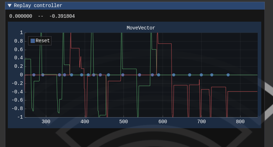Toggle the Reset series legend label
273x147 pixels.
[x=43, y=41]
